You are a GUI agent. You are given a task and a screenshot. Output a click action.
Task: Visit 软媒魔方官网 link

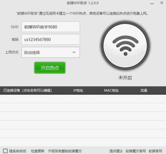click(135, 151)
